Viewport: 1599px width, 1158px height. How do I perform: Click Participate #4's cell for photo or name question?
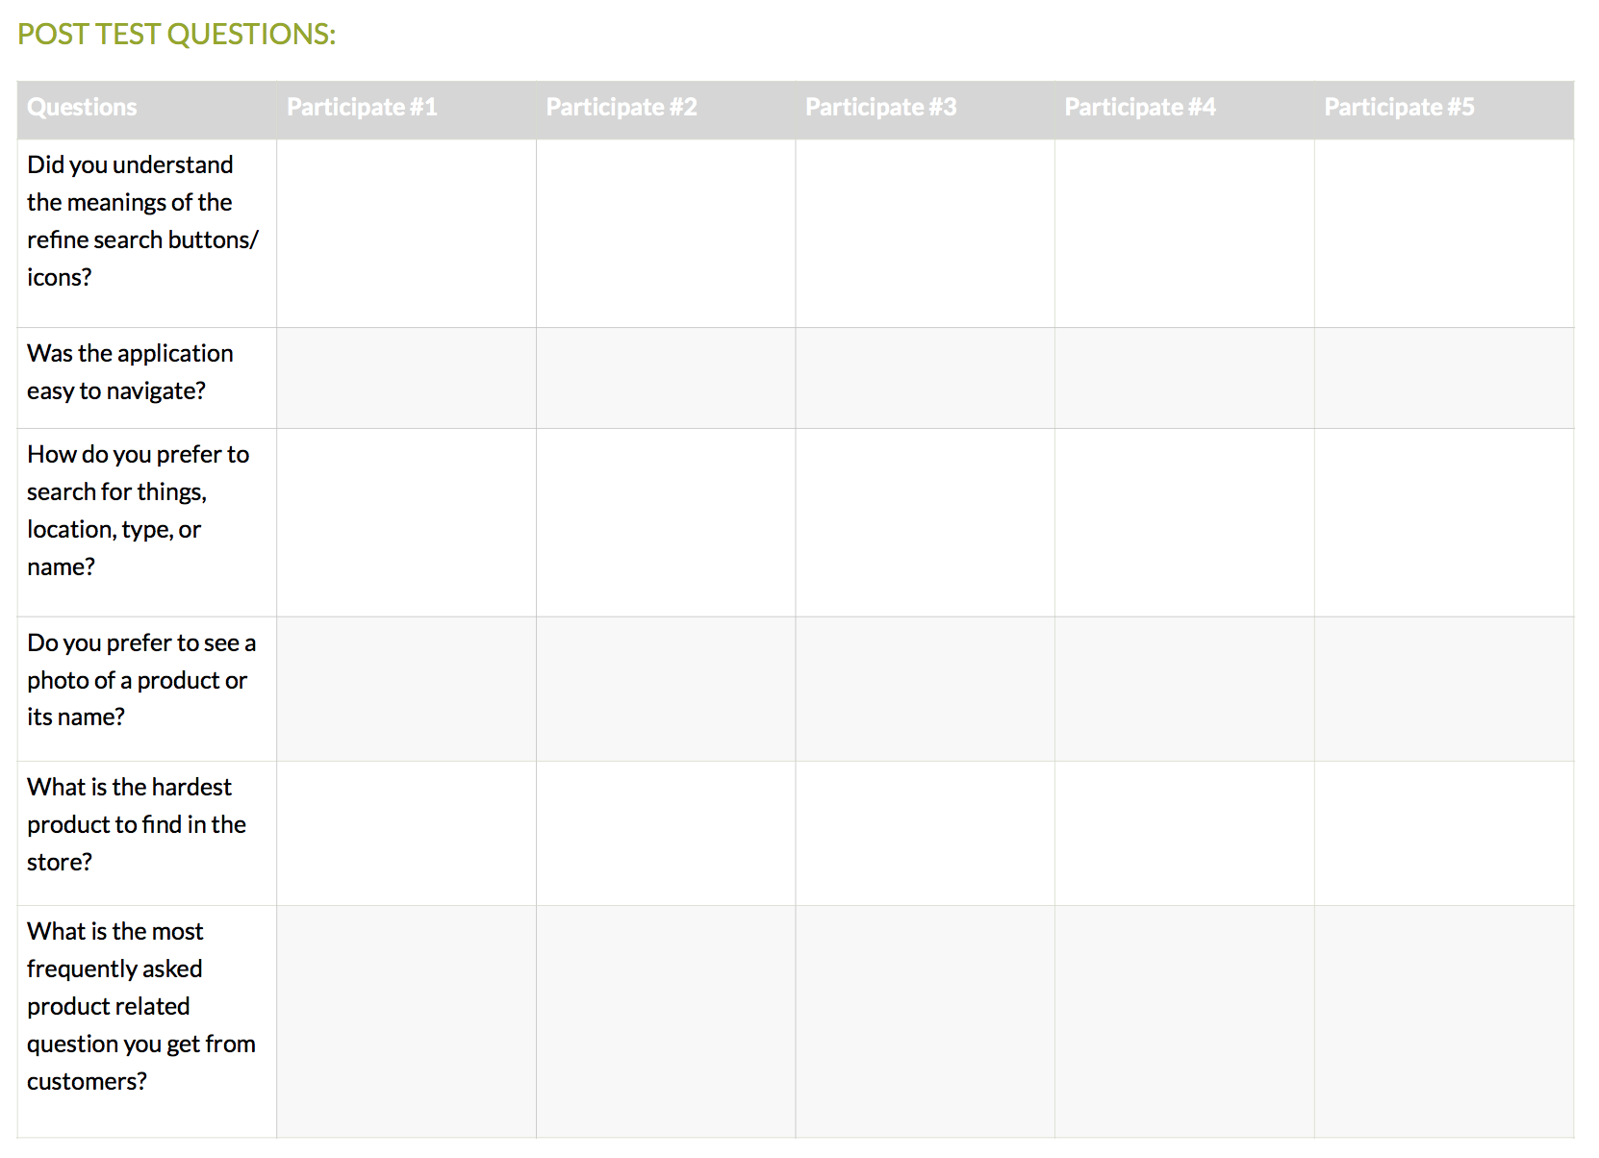tap(1184, 689)
